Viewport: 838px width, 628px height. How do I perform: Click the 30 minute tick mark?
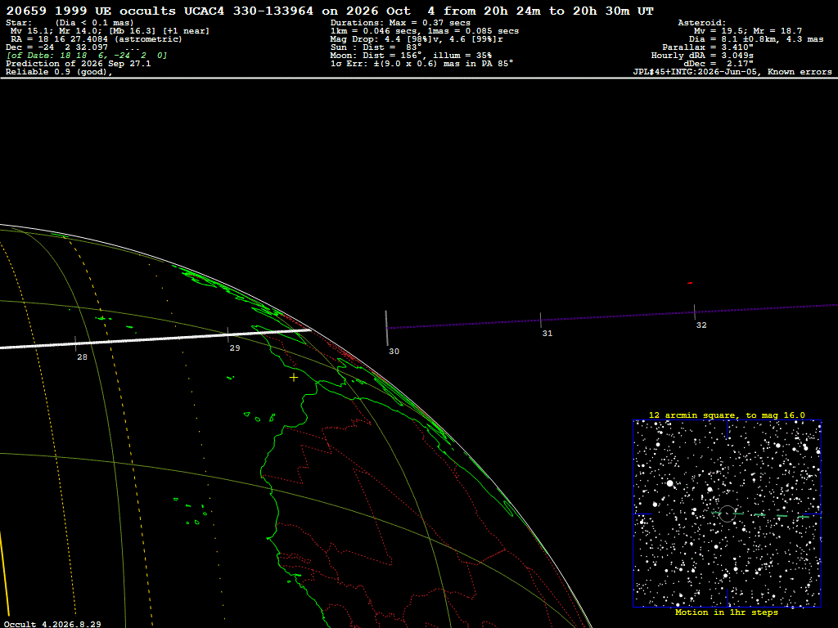coord(387,328)
